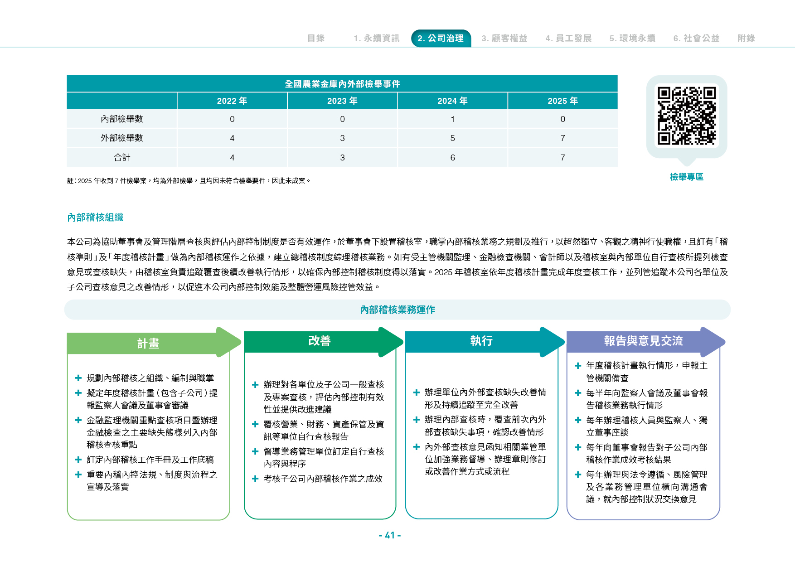Navigate to 5. 環境永續 tab

tap(632, 38)
